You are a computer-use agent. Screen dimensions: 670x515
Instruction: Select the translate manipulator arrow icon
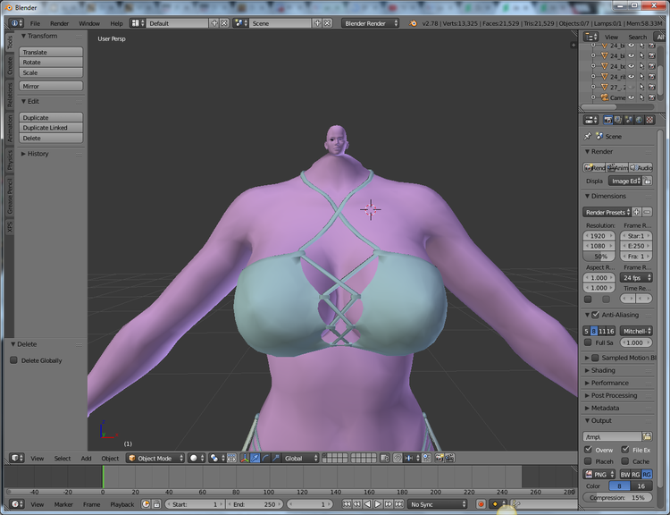point(255,458)
